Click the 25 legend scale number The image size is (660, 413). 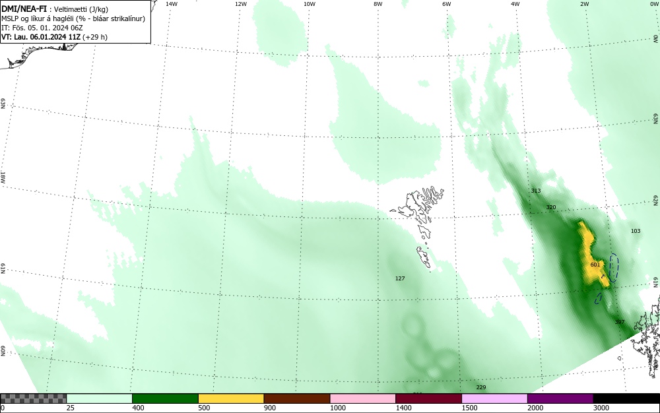click(x=70, y=408)
